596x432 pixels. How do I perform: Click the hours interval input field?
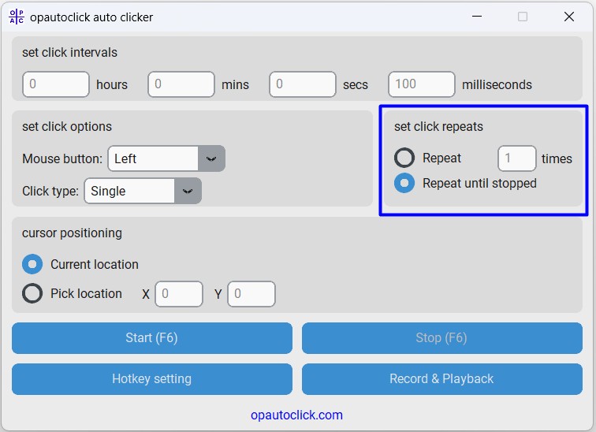(x=56, y=84)
